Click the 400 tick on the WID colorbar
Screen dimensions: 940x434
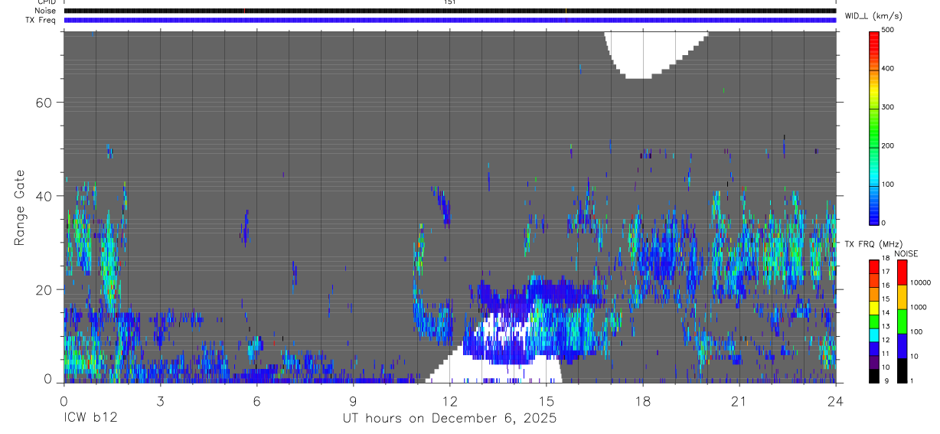(888, 69)
